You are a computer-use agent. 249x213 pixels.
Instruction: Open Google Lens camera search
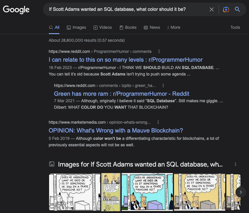click(x=226, y=9)
